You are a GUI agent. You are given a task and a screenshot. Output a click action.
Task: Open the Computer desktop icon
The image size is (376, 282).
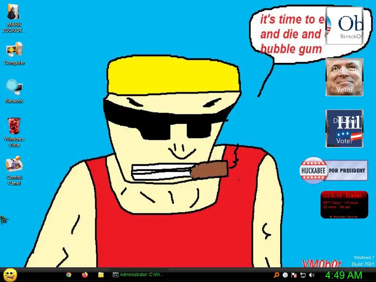coord(14,53)
